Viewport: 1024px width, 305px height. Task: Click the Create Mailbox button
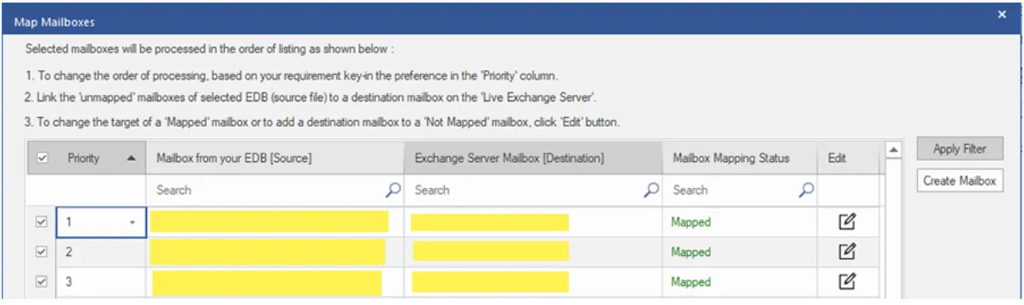pos(959,181)
